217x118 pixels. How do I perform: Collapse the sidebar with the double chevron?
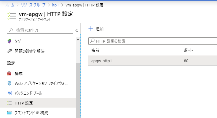77,31
